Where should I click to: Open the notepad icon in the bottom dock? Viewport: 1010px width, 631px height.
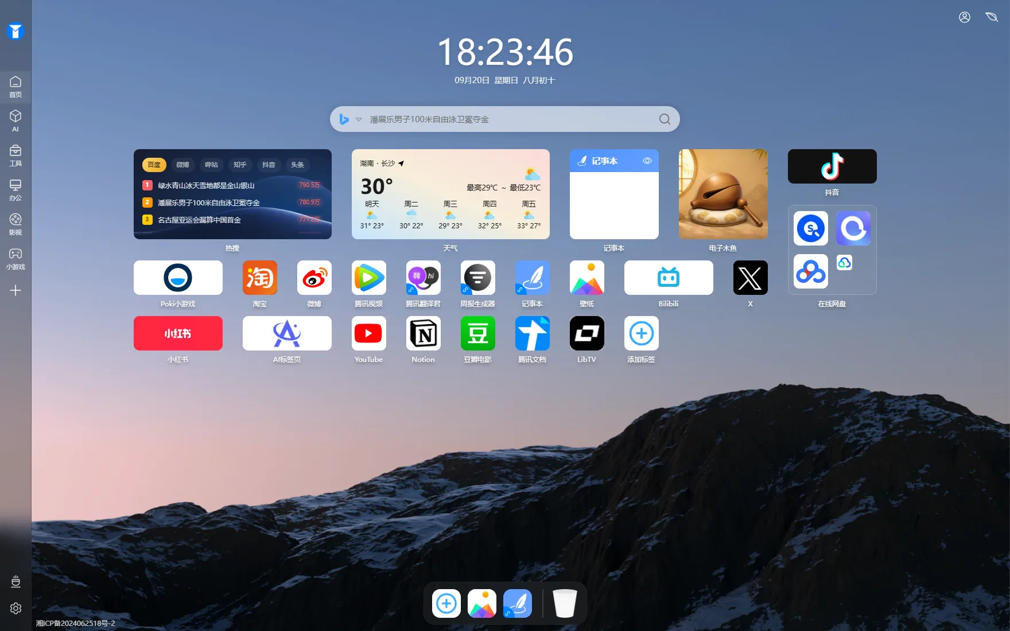[x=518, y=603]
